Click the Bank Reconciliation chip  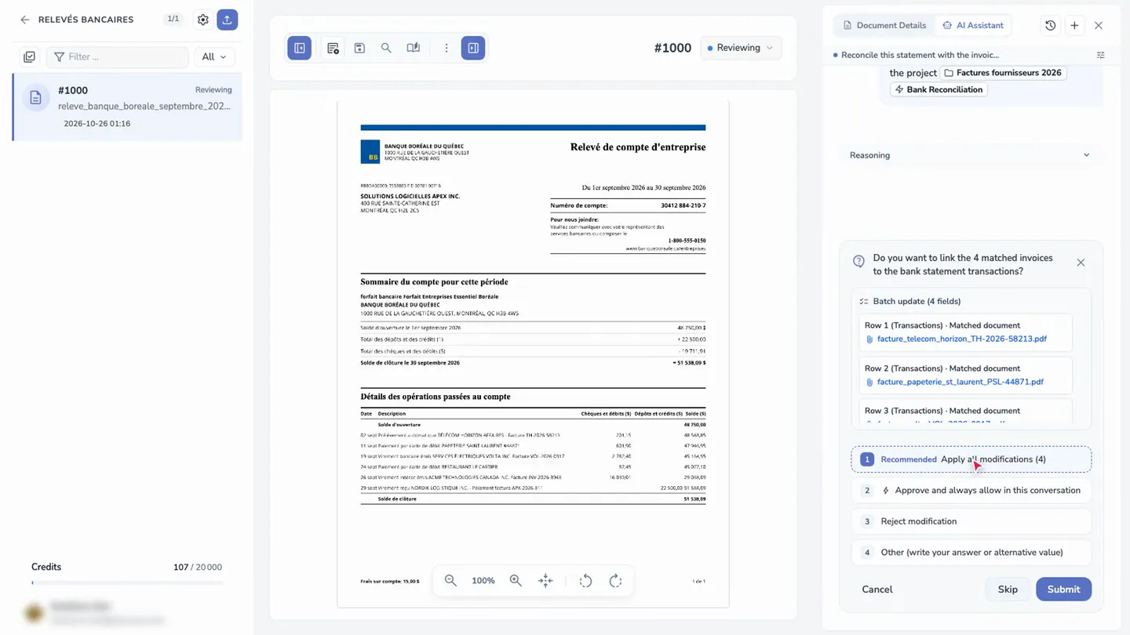point(939,89)
